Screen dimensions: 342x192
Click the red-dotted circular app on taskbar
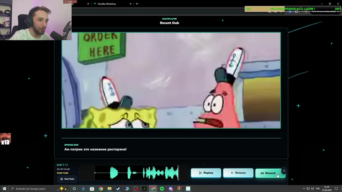136,189
